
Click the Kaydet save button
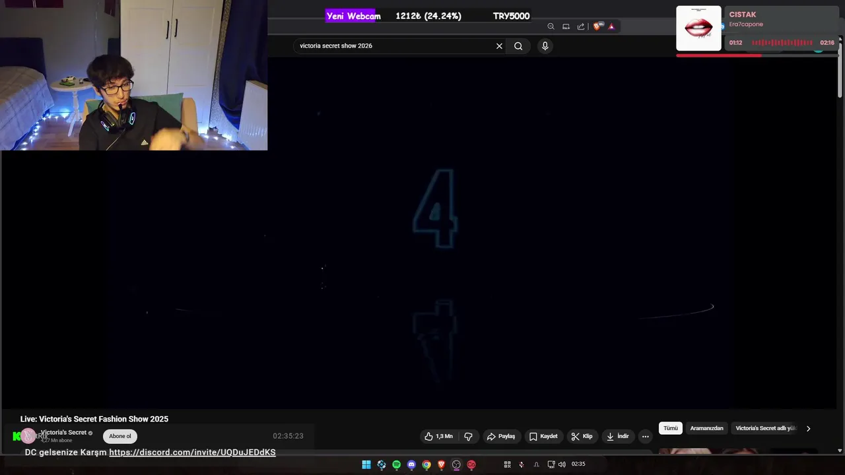543,436
